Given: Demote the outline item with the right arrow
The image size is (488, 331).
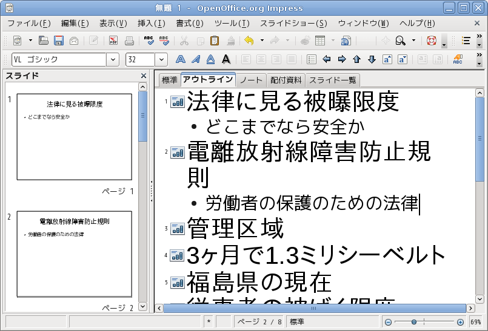Looking at the screenshot, I should 341,59.
